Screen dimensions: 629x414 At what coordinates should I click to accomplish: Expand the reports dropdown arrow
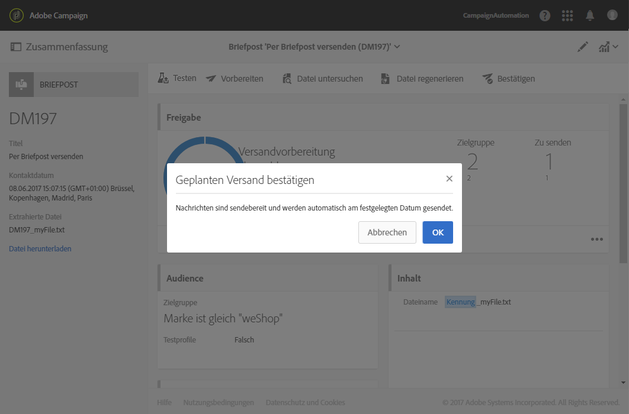click(x=615, y=47)
